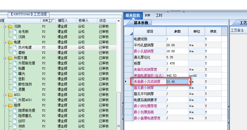The image size is (247, 130).
Task: Select the 最小盖覆电镀厚度 parameter row
Action: (176, 118)
